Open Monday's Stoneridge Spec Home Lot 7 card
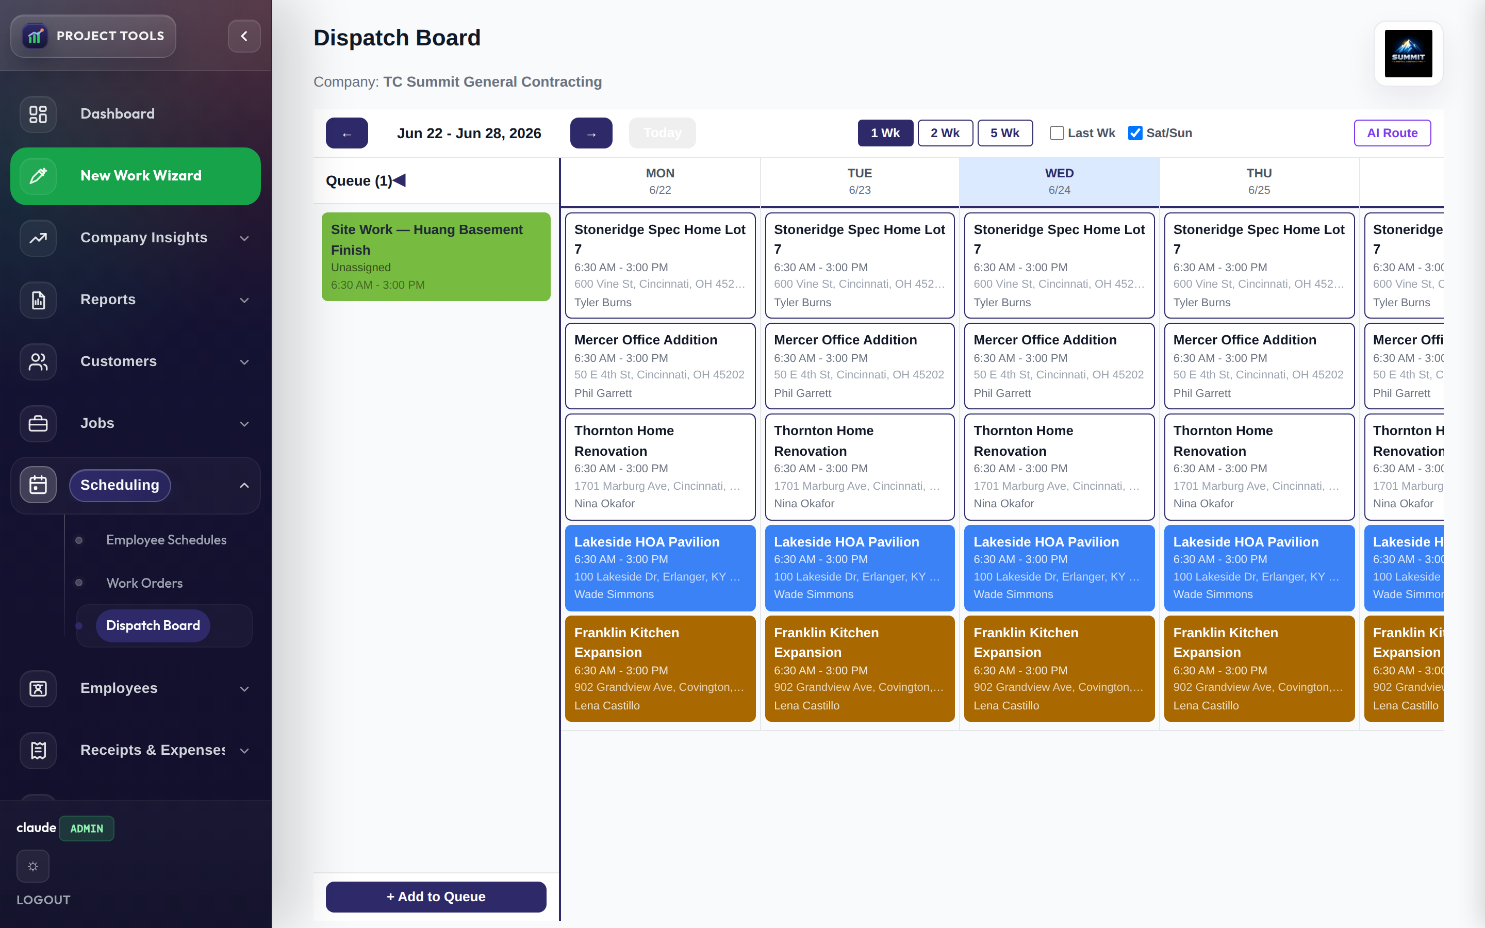The height and width of the screenshot is (928, 1485). (x=661, y=265)
